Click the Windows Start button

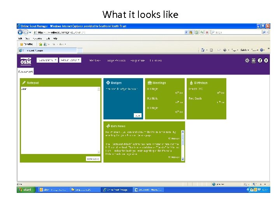[26, 190]
